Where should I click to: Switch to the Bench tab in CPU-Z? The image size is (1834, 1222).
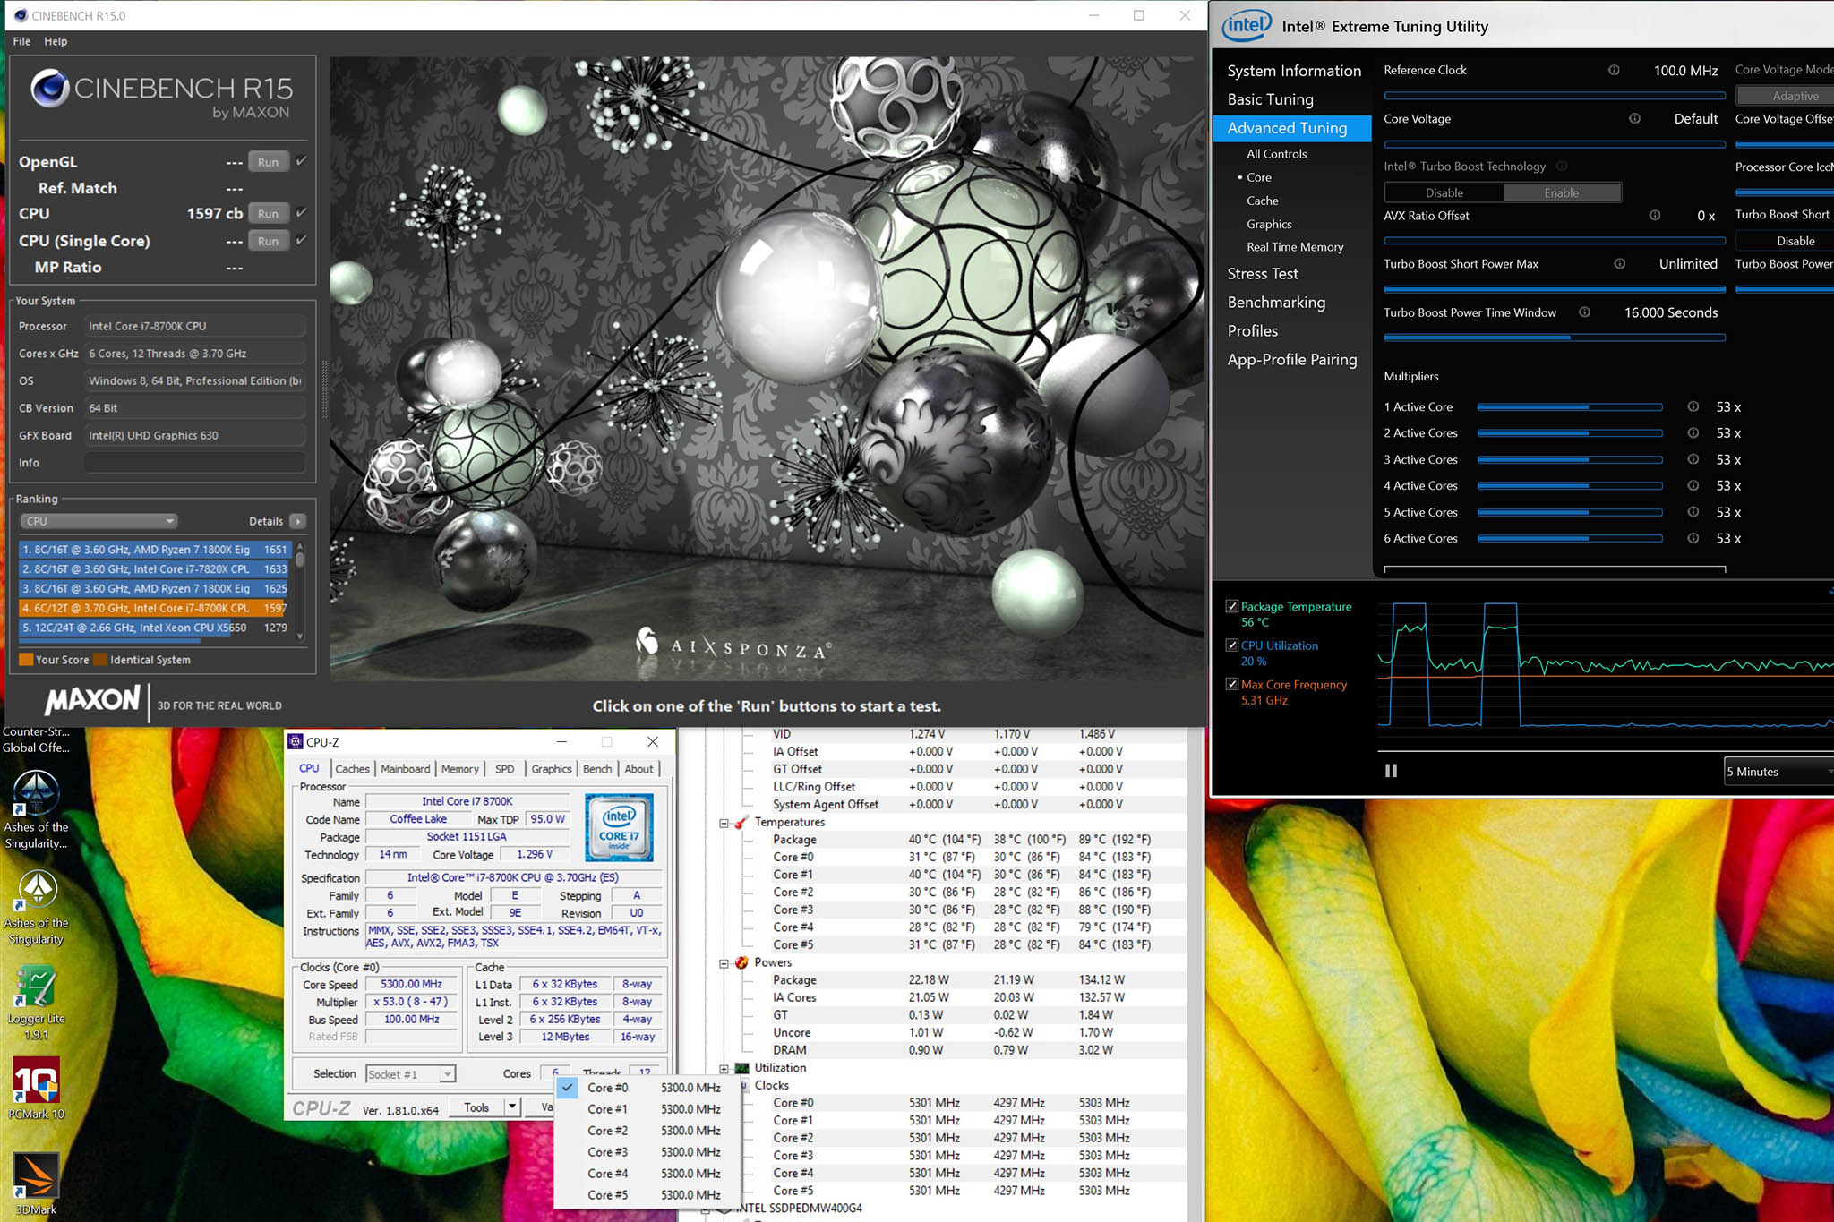click(597, 769)
